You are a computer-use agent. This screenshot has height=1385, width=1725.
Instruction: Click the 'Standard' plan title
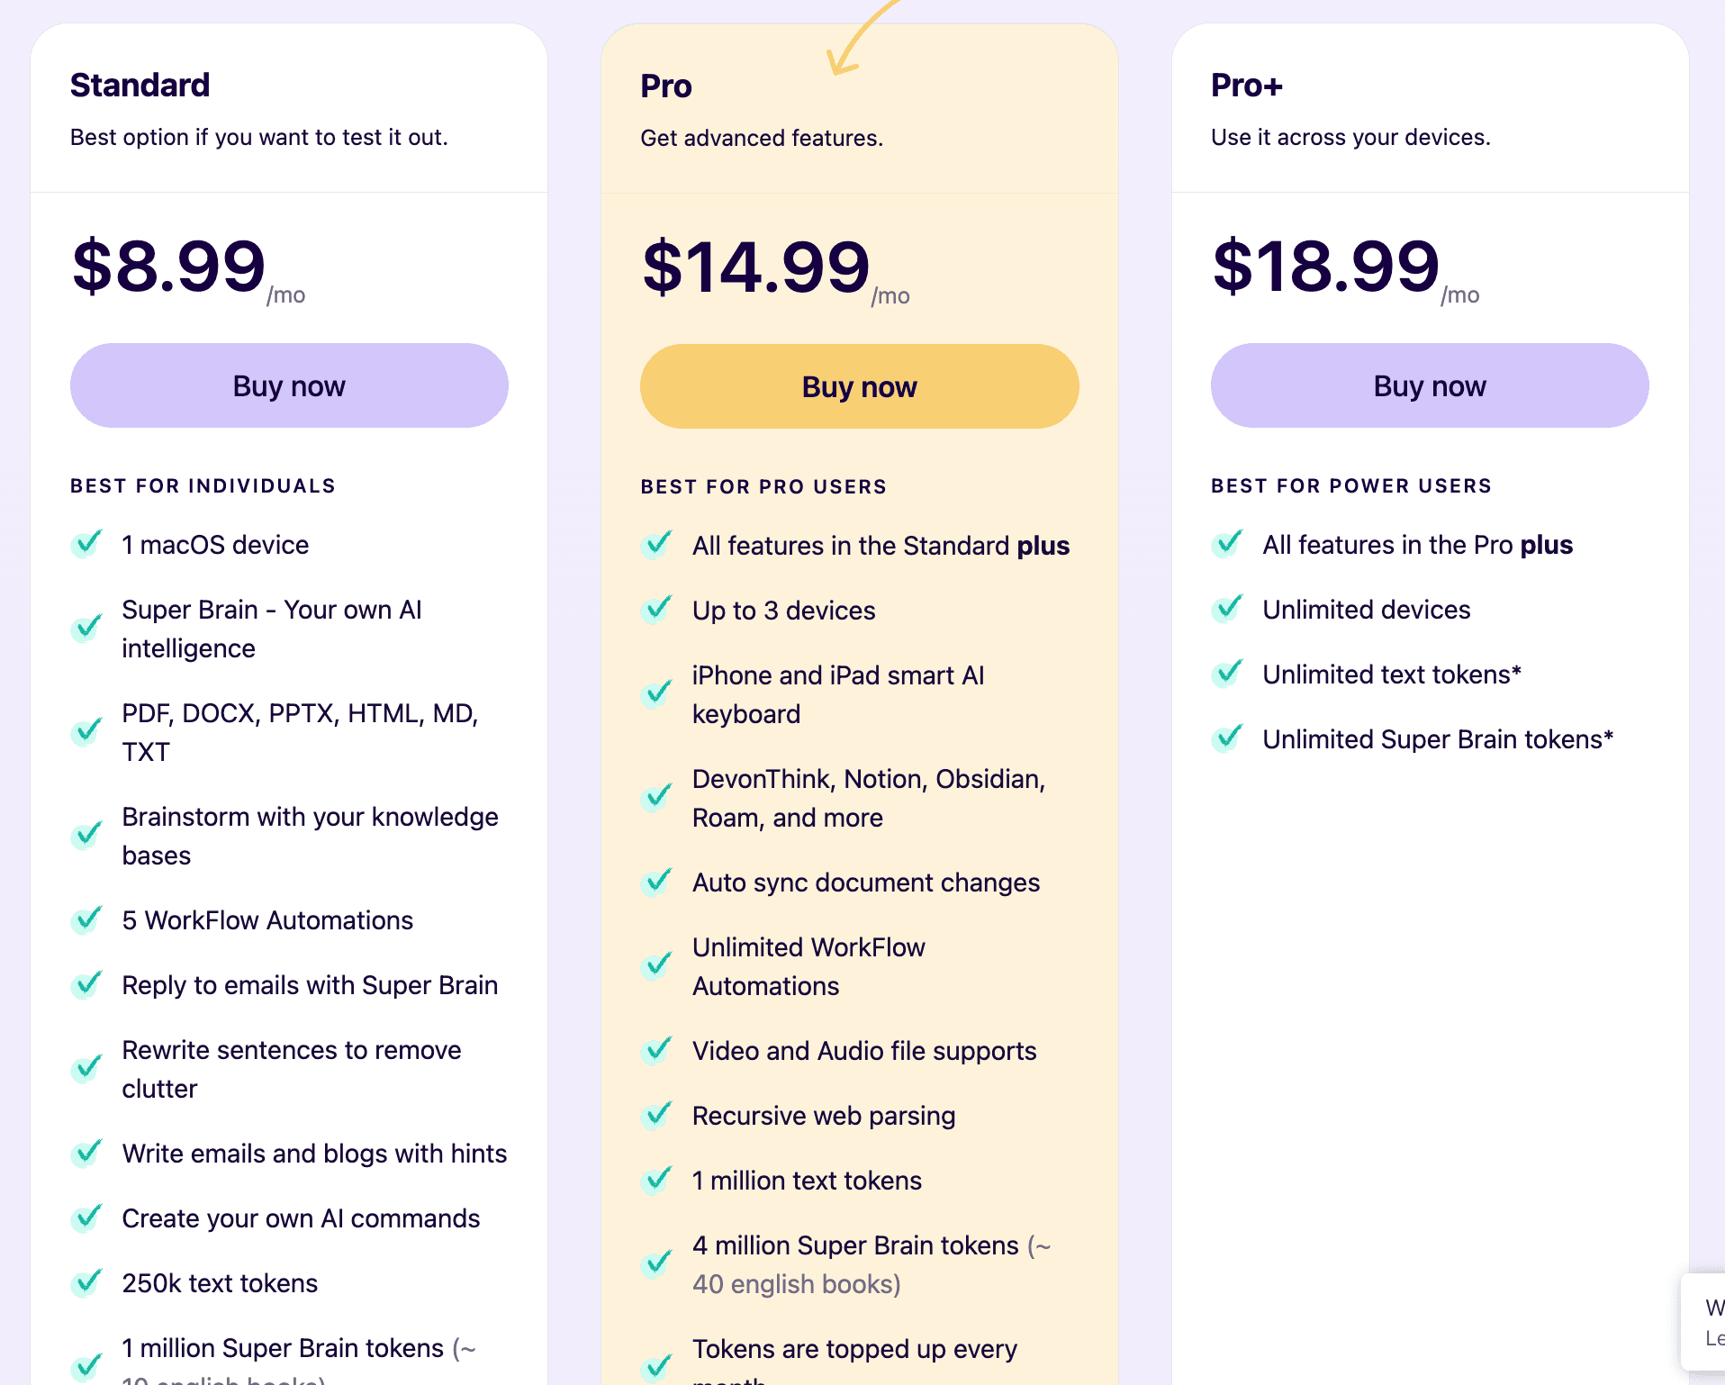[140, 86]
